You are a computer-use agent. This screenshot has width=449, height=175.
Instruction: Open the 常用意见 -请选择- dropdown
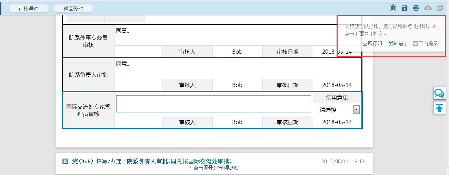[337, 110]
